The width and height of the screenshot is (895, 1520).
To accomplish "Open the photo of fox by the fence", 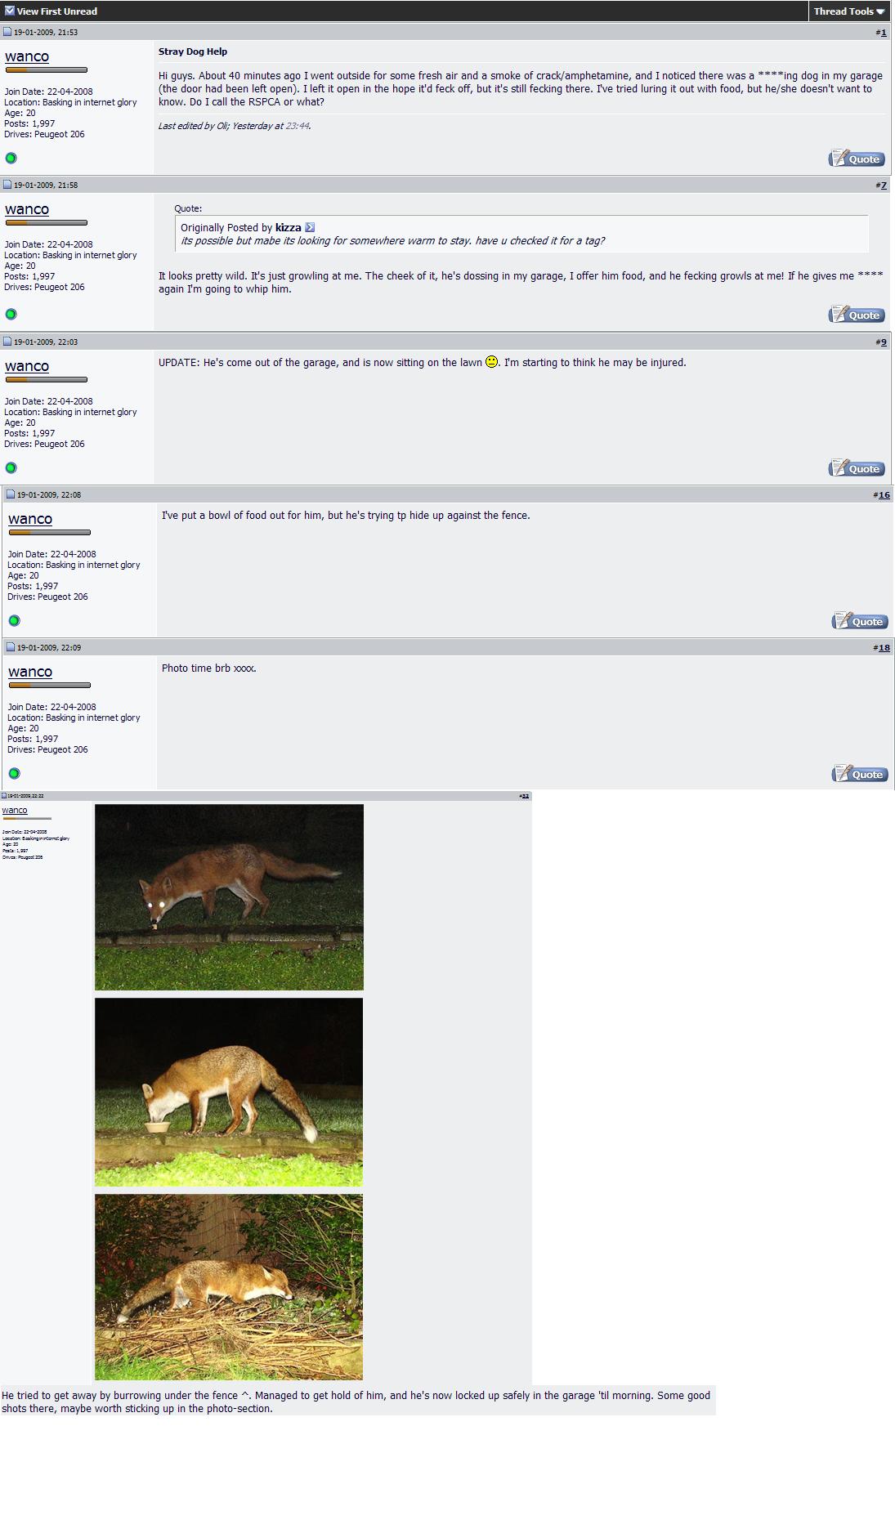I will (229, 1287).
